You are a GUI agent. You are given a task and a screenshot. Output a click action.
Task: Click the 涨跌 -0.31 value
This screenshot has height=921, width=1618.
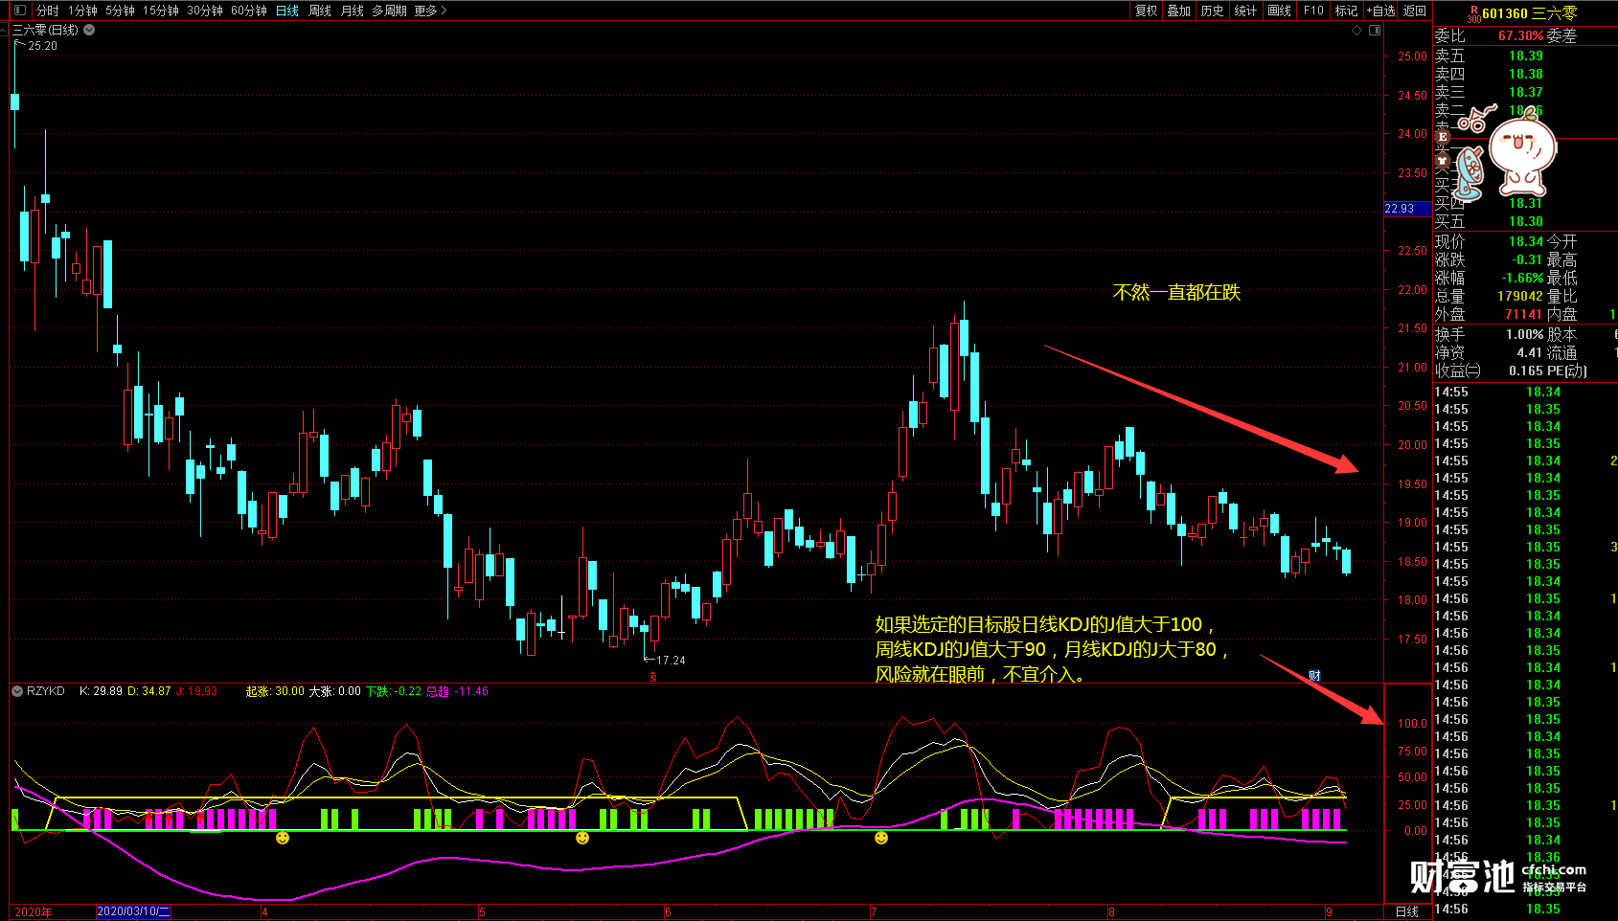(x=1527, y=259)
